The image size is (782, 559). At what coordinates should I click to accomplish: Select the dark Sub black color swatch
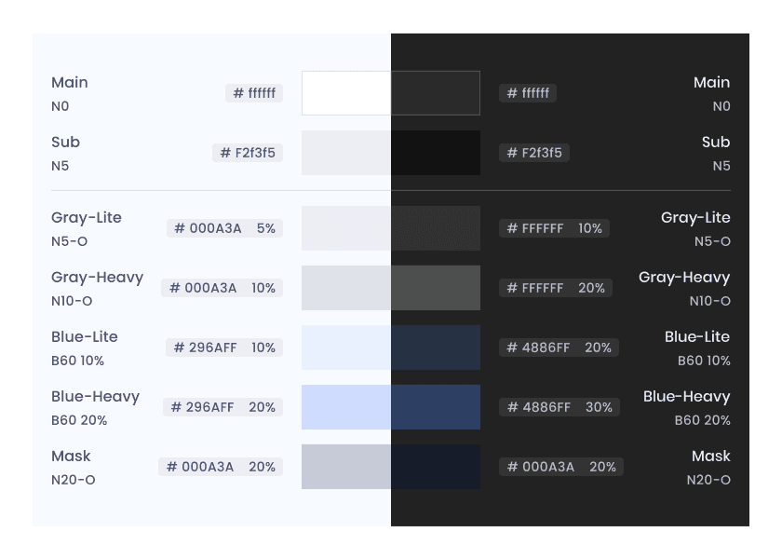coord(436,153)
